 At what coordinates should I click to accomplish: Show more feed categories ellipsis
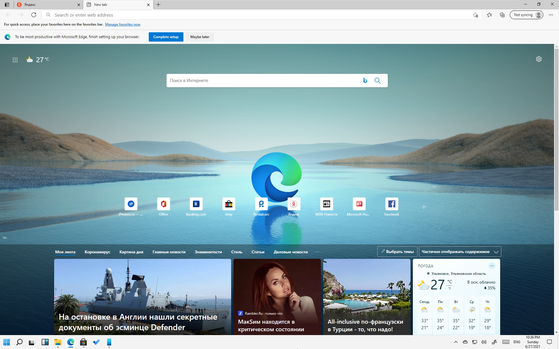pos(317,252)
